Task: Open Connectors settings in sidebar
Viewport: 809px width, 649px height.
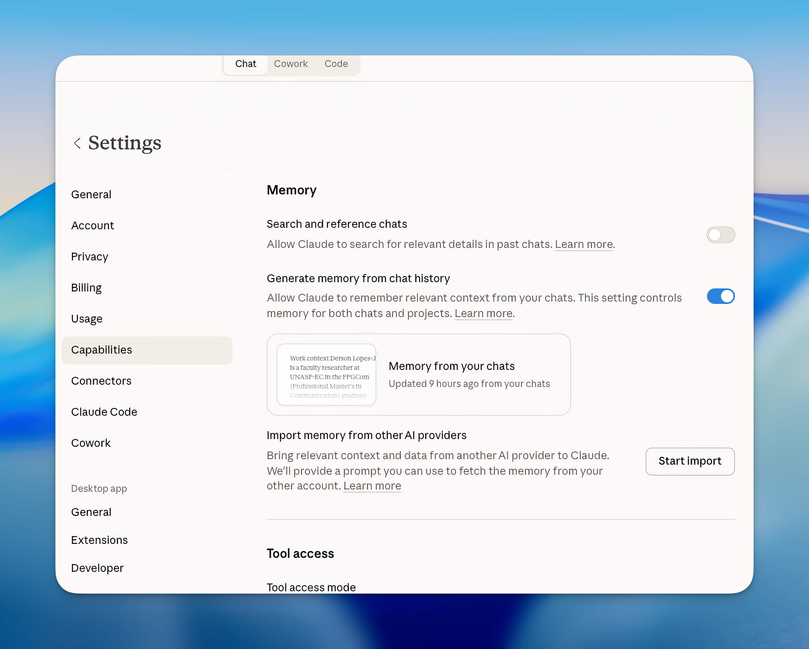Action: (101, 381)
